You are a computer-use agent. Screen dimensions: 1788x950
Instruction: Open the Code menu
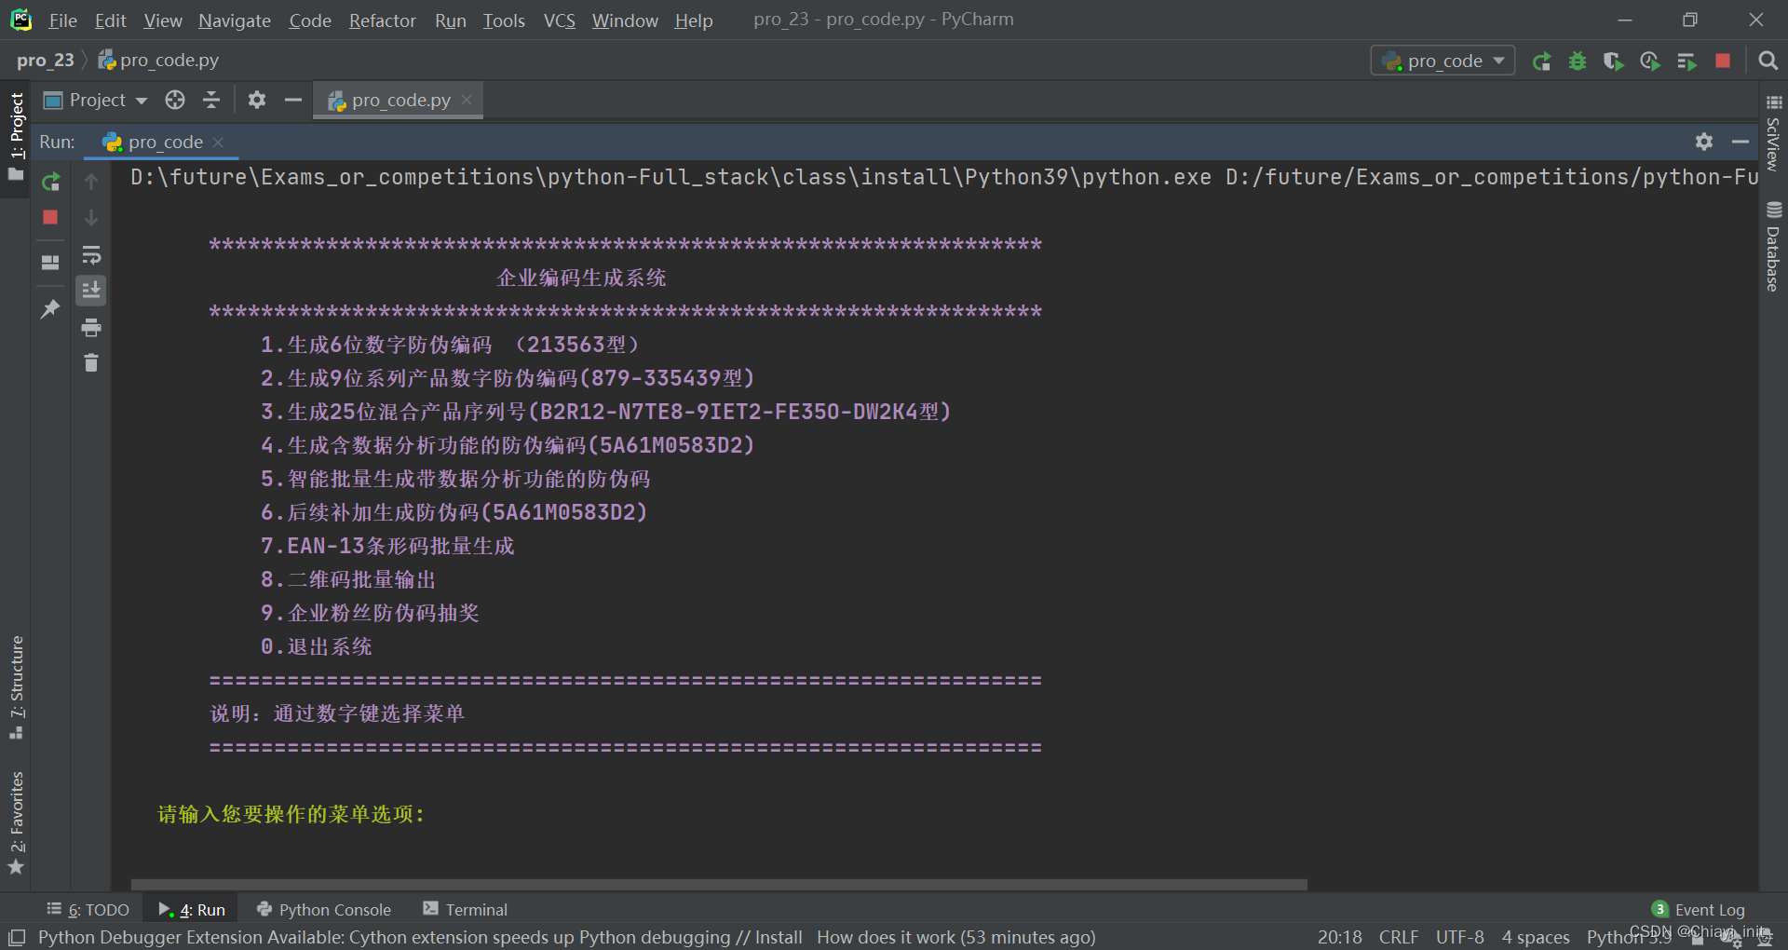click(x=310, y=20)
